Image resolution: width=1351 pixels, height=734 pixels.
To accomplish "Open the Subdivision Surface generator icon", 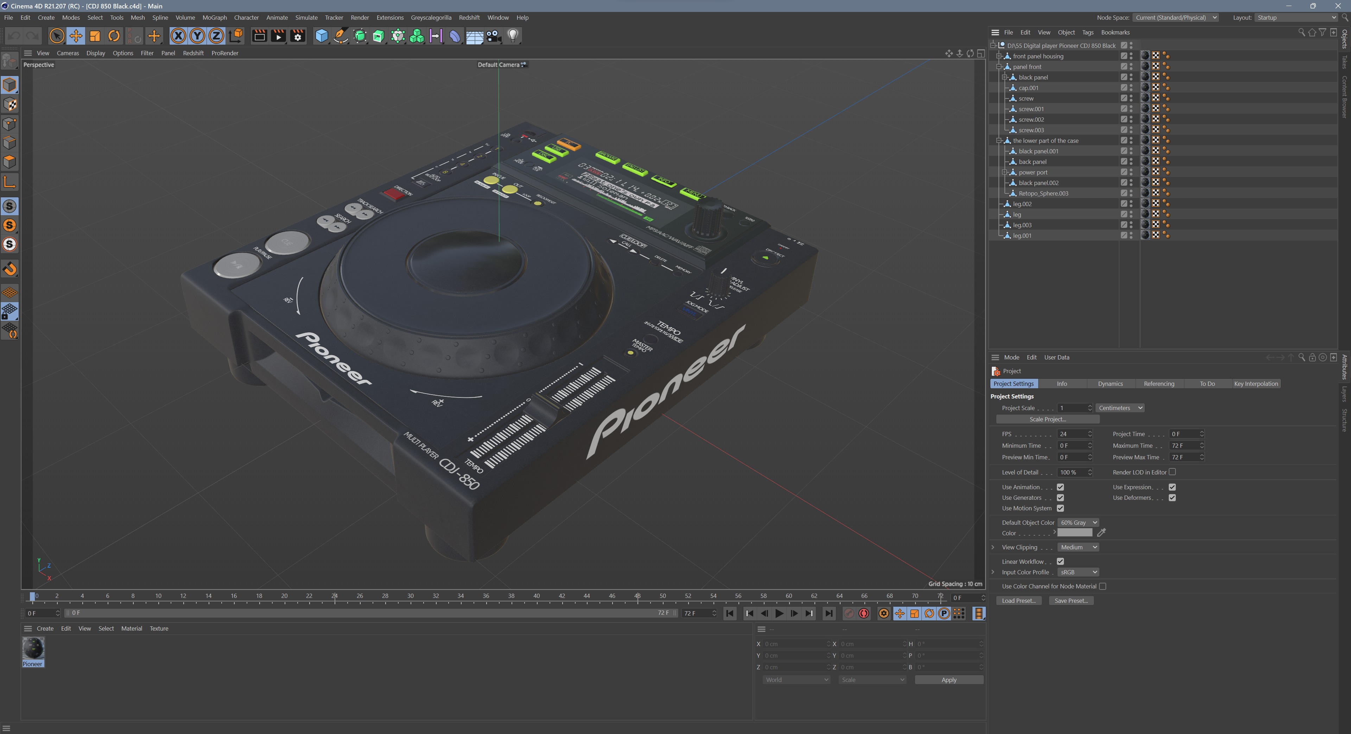I will tap(360, 36).
